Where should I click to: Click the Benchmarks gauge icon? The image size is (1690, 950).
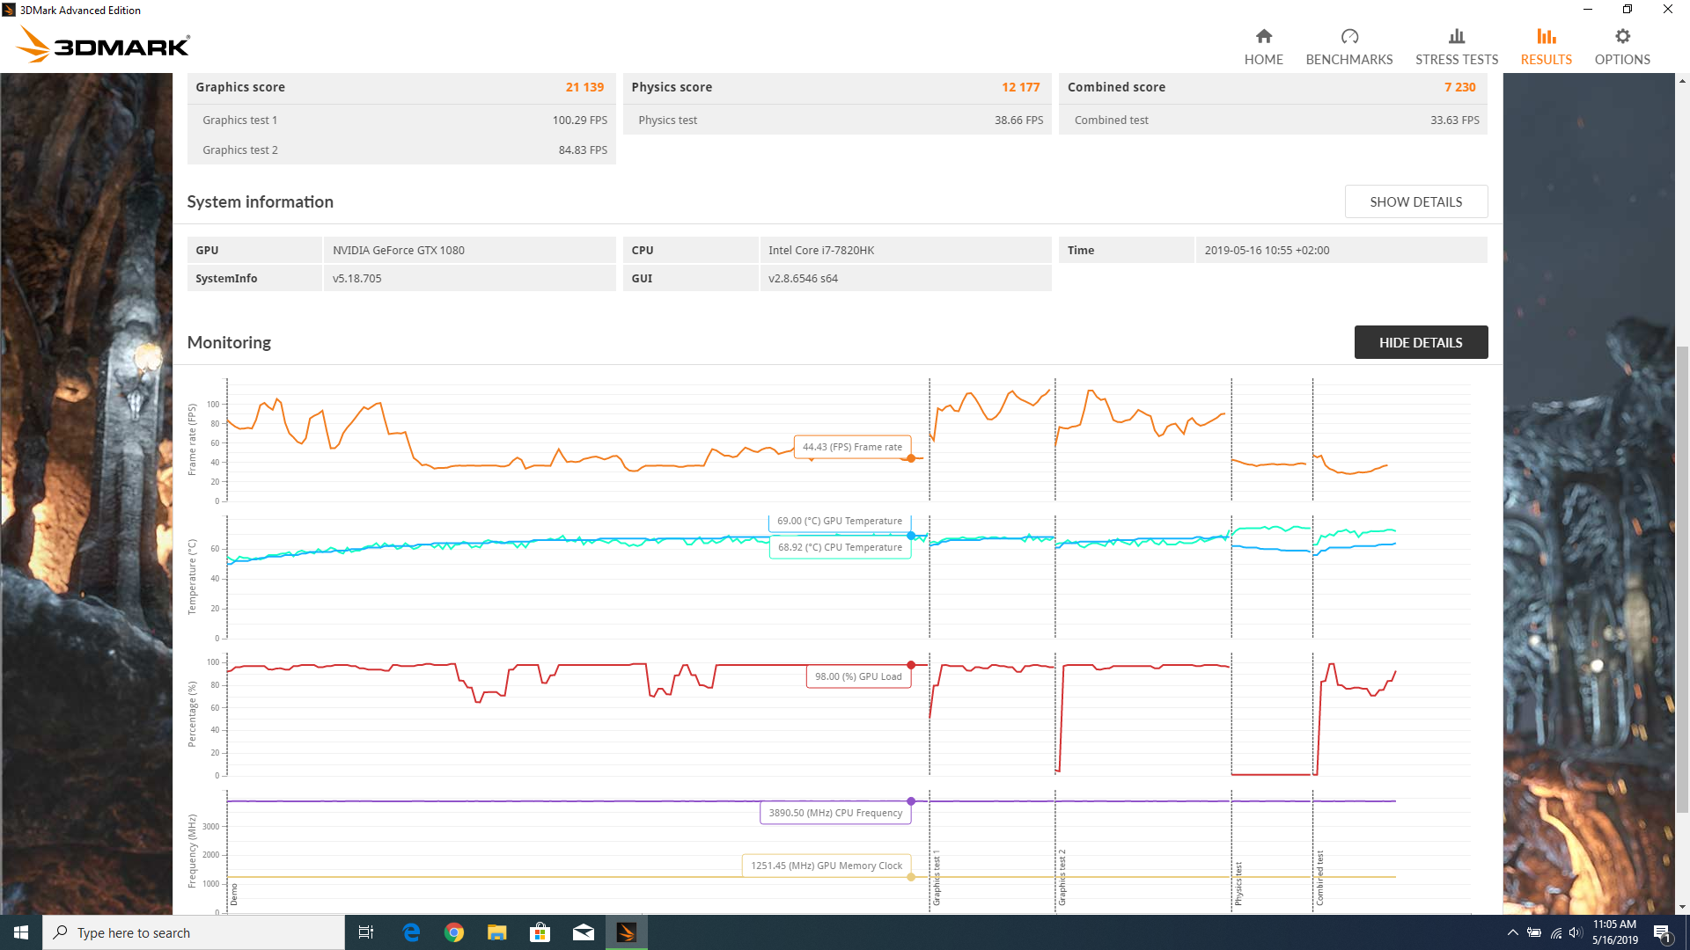pos(1348,36)
